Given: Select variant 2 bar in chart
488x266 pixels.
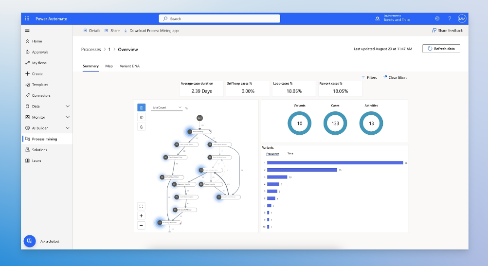Looking at the screenshot, I should click(302, 170).
